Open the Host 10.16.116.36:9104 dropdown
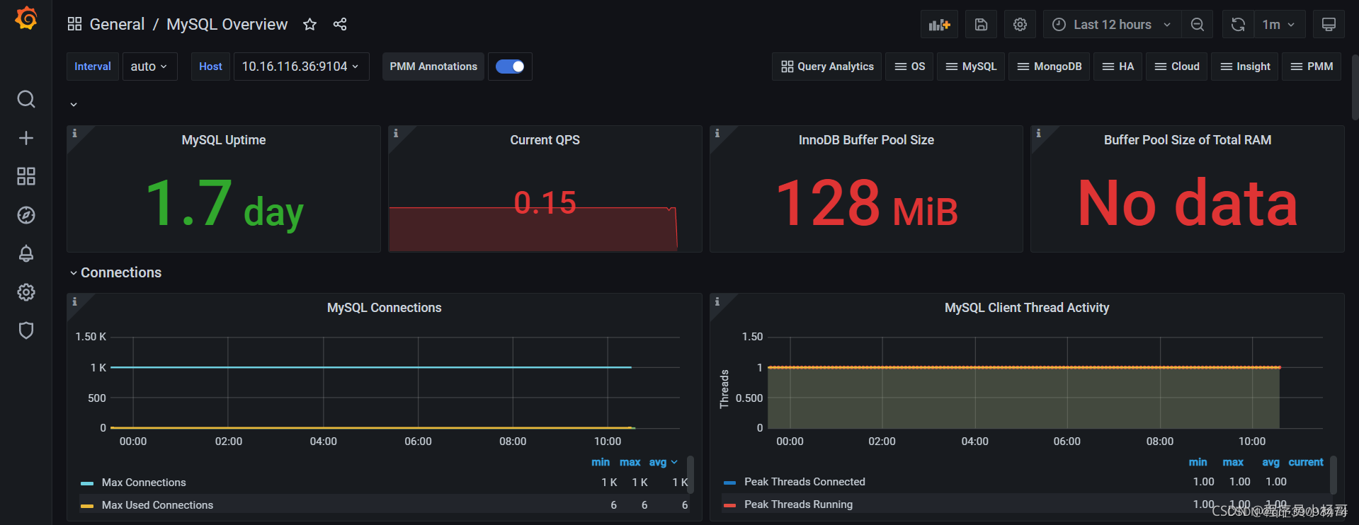The height and width of the screenshot is (525, 1359). (x=301, y=67)
